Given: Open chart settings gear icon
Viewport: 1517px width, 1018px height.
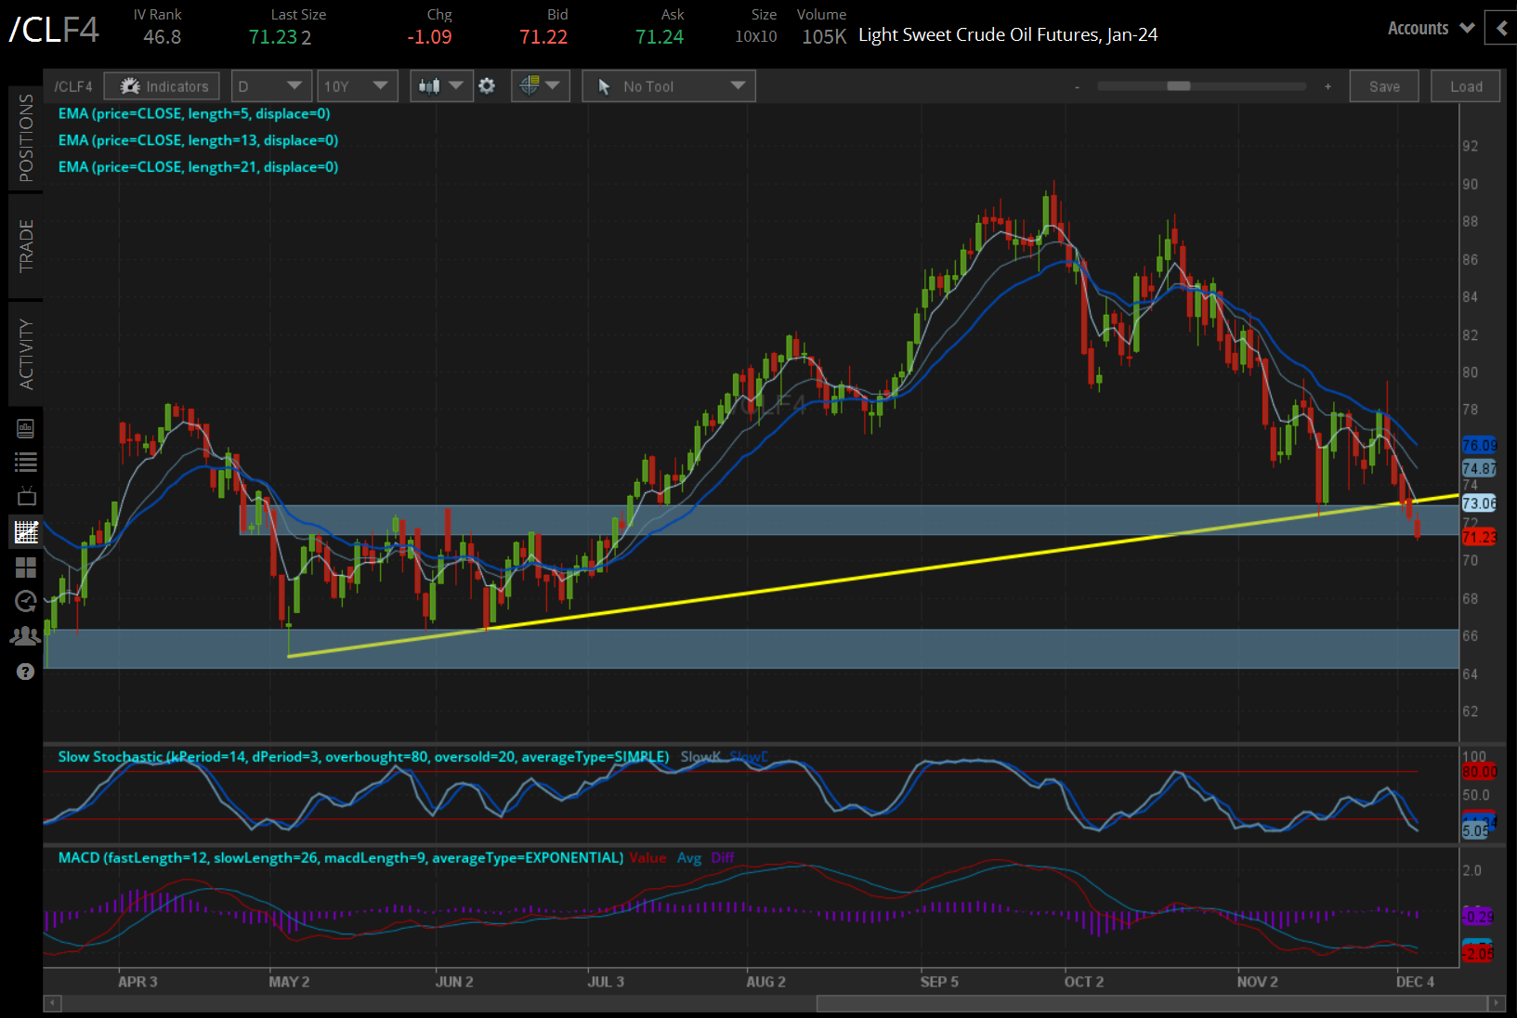Looking at the screenshot, I should click(x=487, y=86).
